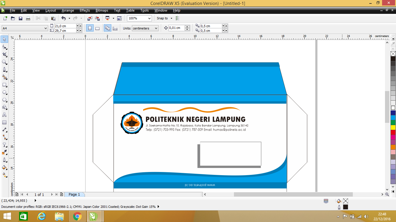
Task: Open the Options icon beside Snap to
Action: pos(178,18)
